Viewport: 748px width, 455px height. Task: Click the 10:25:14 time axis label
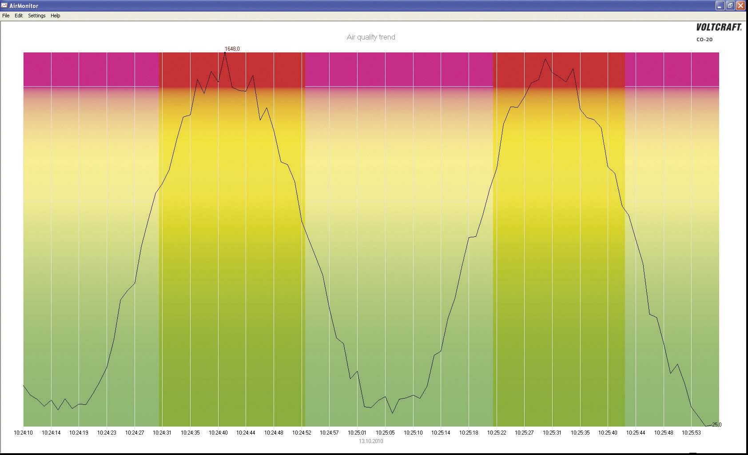coord(441,433)
